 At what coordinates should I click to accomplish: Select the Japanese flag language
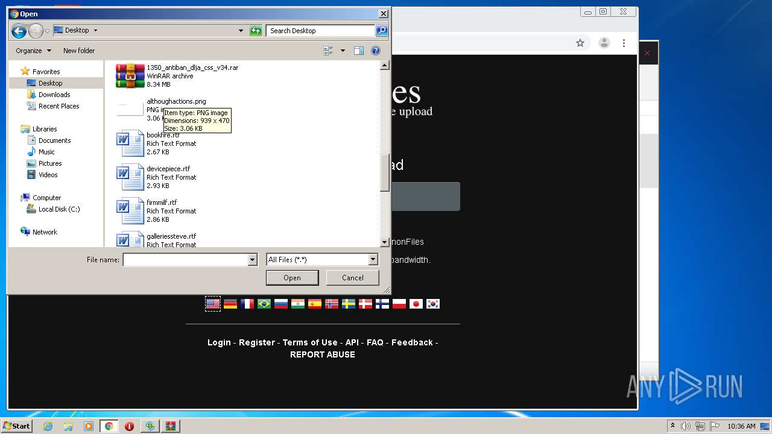coord(416,304)
